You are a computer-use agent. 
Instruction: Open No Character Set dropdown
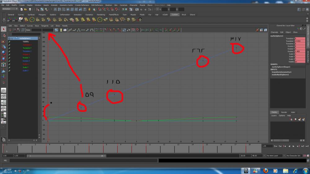[x=294, y=156]
